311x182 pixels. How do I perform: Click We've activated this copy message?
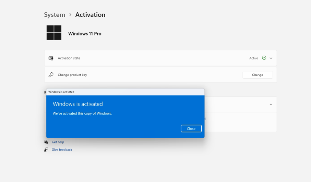coord(82,113)
